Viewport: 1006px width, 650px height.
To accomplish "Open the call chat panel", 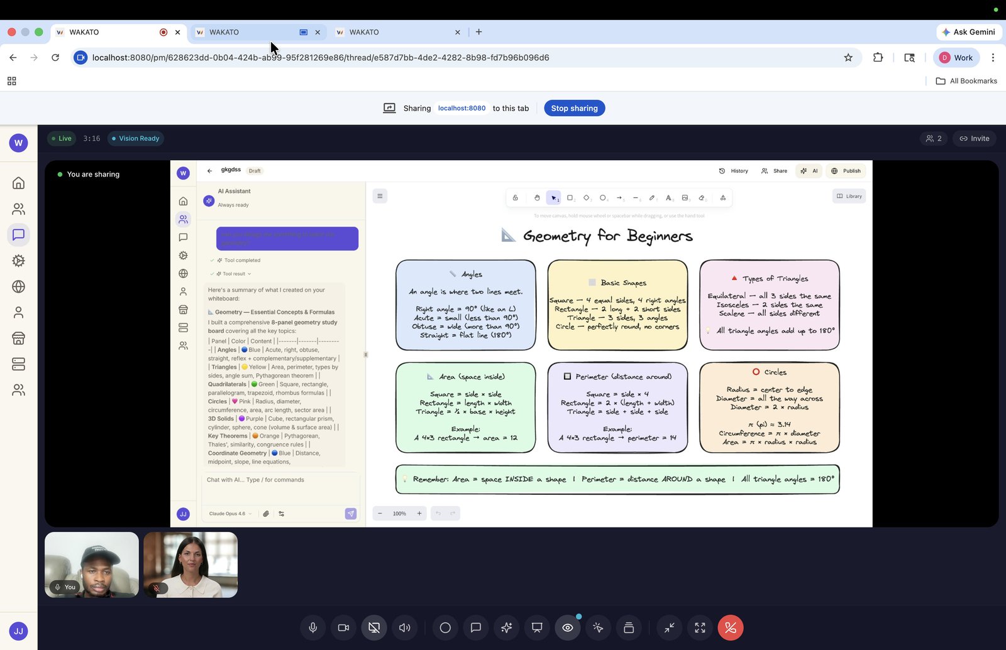I will [x=476, y=627].
